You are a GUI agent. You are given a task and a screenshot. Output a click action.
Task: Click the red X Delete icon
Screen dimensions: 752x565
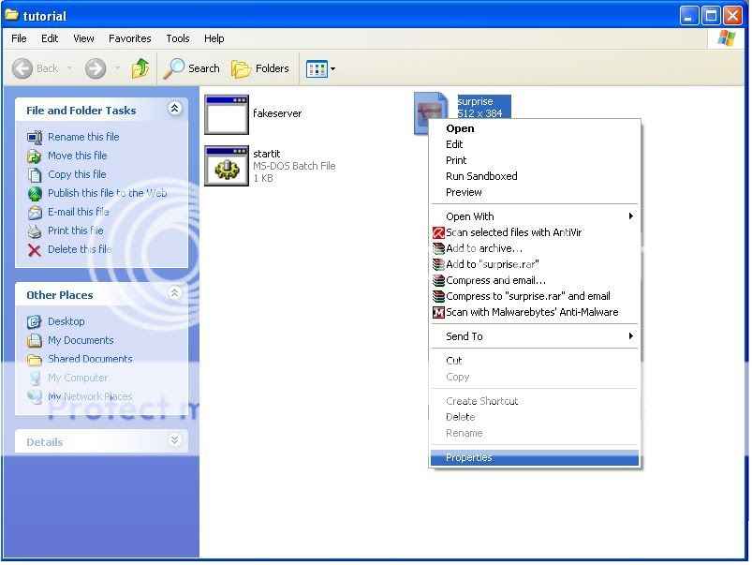(35, 250)
